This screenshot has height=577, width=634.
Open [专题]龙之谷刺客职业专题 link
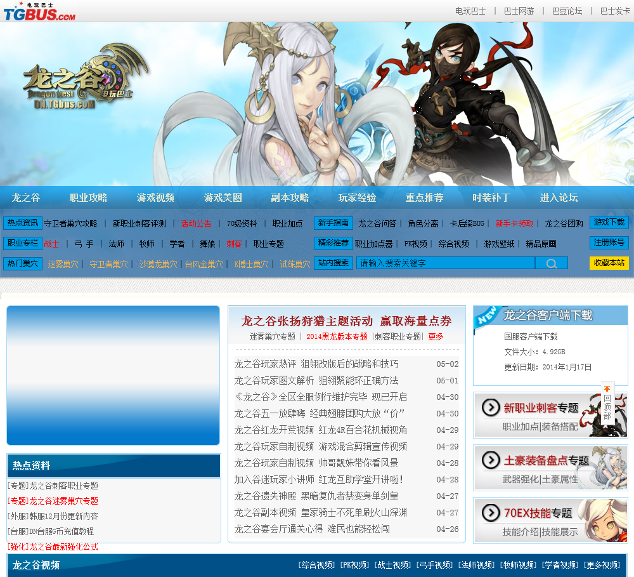tap(53, 486)
